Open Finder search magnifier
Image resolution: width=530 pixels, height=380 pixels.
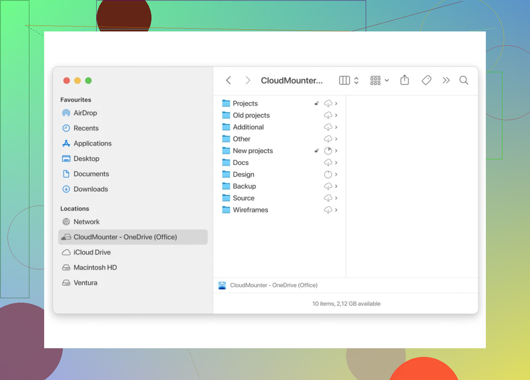click(x=464, y=80)
